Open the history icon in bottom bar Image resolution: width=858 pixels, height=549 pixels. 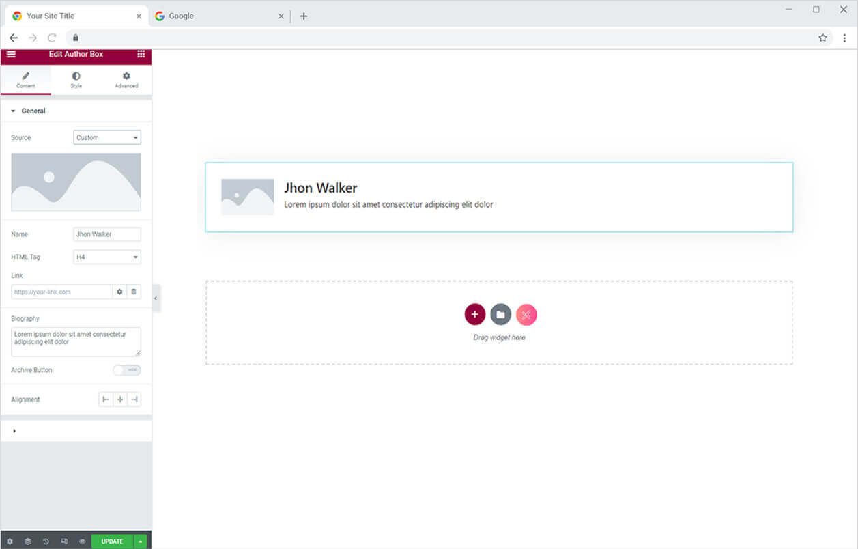click(46, 541)
